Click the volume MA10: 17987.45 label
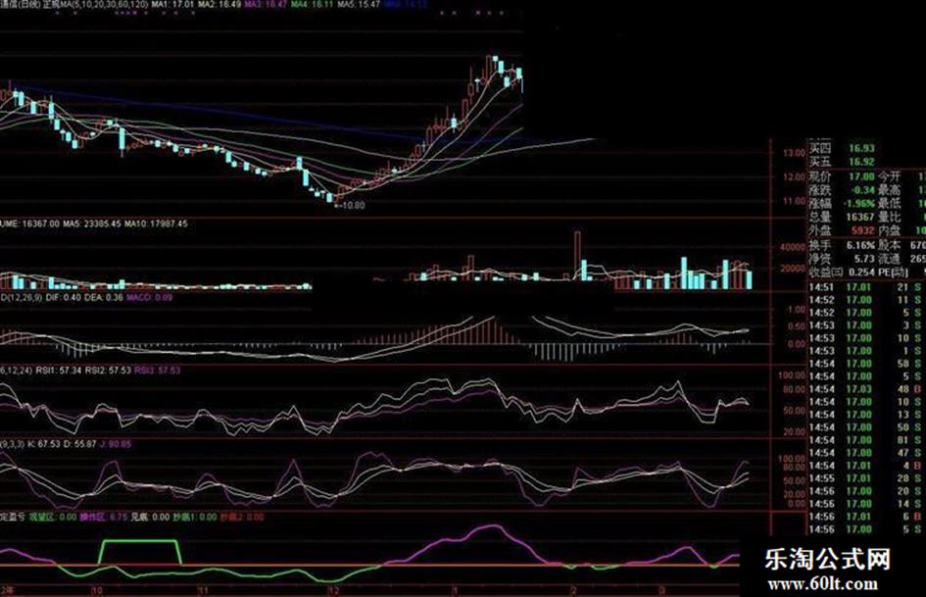This screenshot has height=597, width=926. 156,224
